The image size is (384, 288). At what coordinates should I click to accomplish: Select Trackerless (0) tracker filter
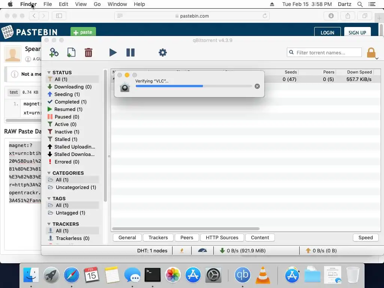(x=72, y=238)
